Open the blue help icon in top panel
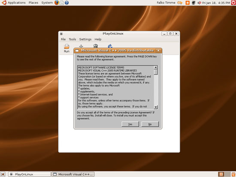Viewport: 236px width, 177px height. coord(67,3)
